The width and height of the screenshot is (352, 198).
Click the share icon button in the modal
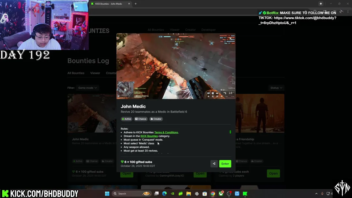click(214, 164)
